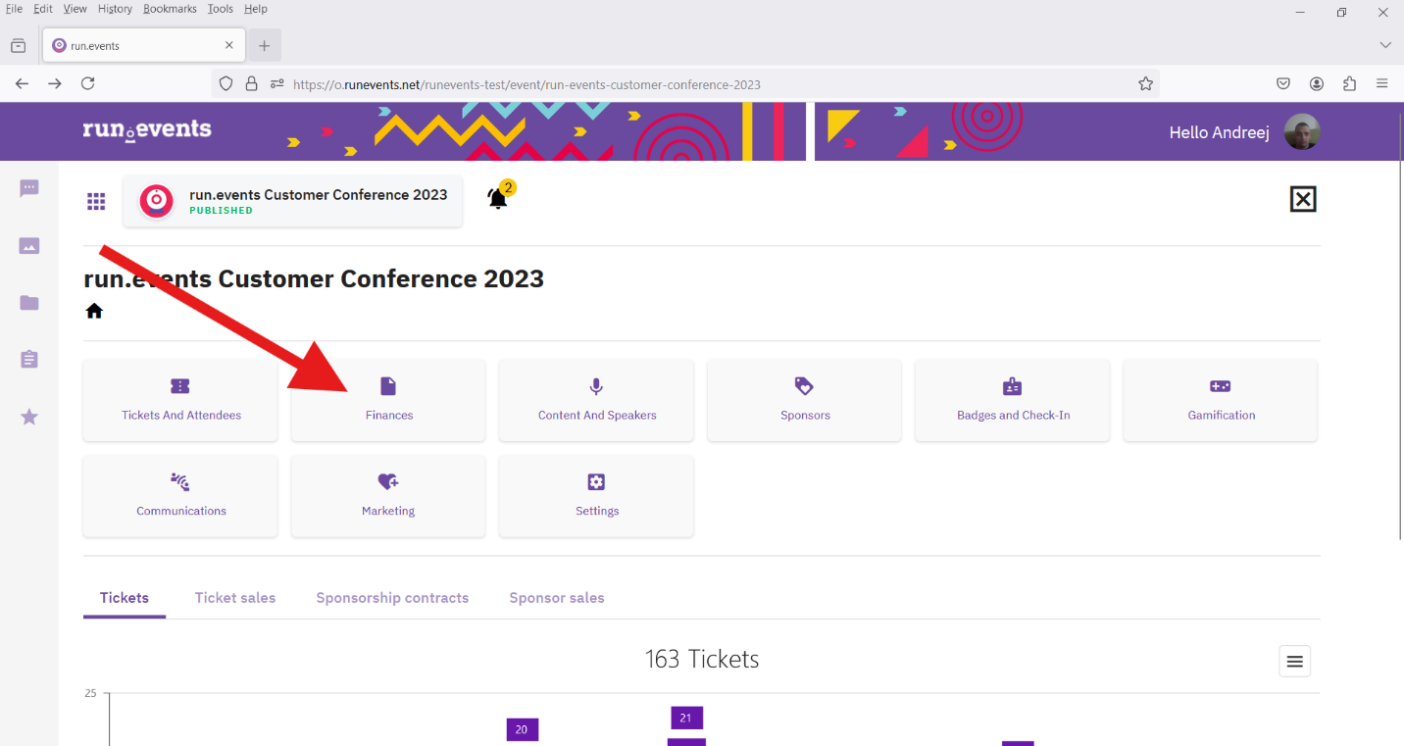The width and height of the screenshot is (1404, 746).
Task: Show site security padlock information
Action: tap(251, 84)
